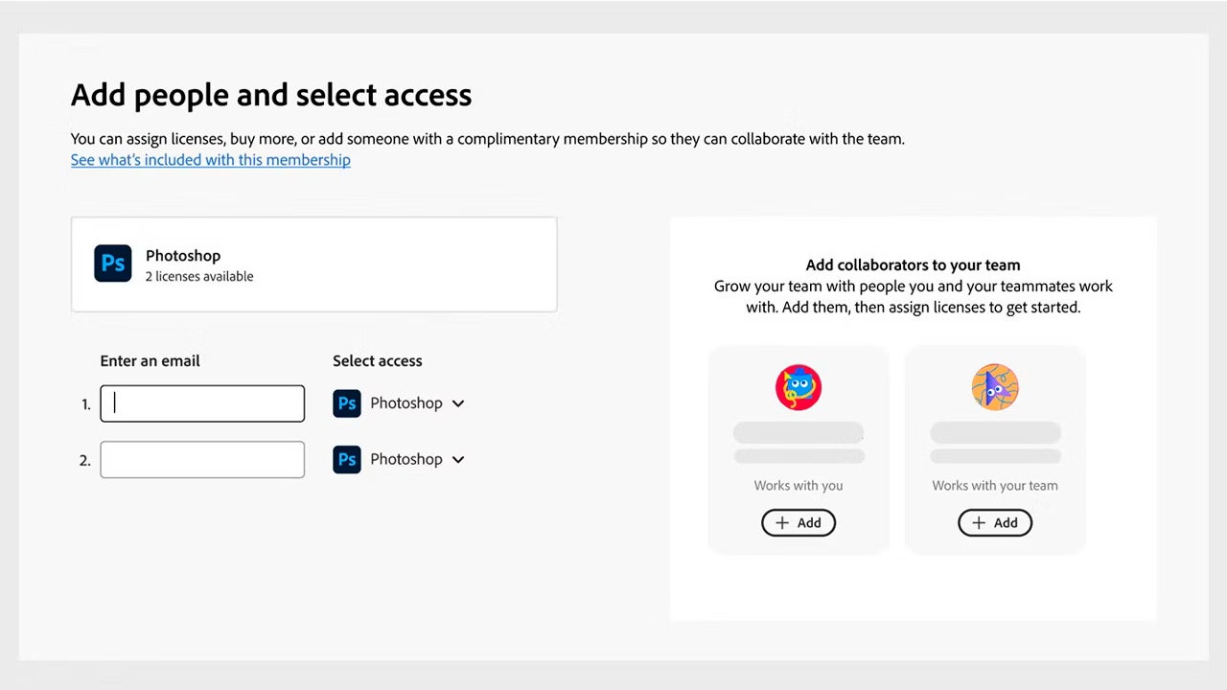Viewport: 1227px width, 690px height.
Task: Click the red collaborator avatar under Works with you
Action: [799, 386]
